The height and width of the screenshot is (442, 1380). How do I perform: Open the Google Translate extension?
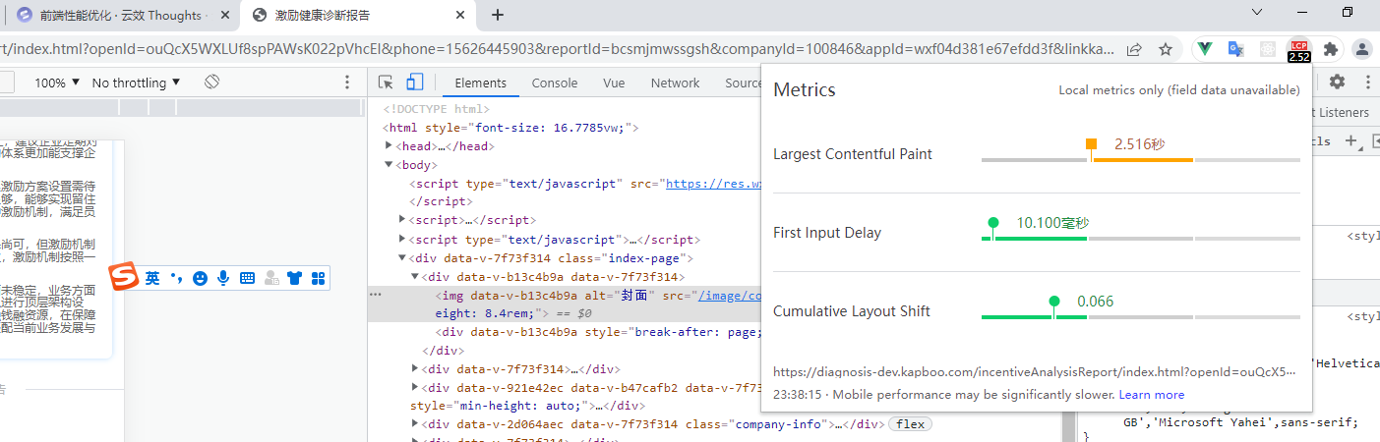[x=1235, y=48]
